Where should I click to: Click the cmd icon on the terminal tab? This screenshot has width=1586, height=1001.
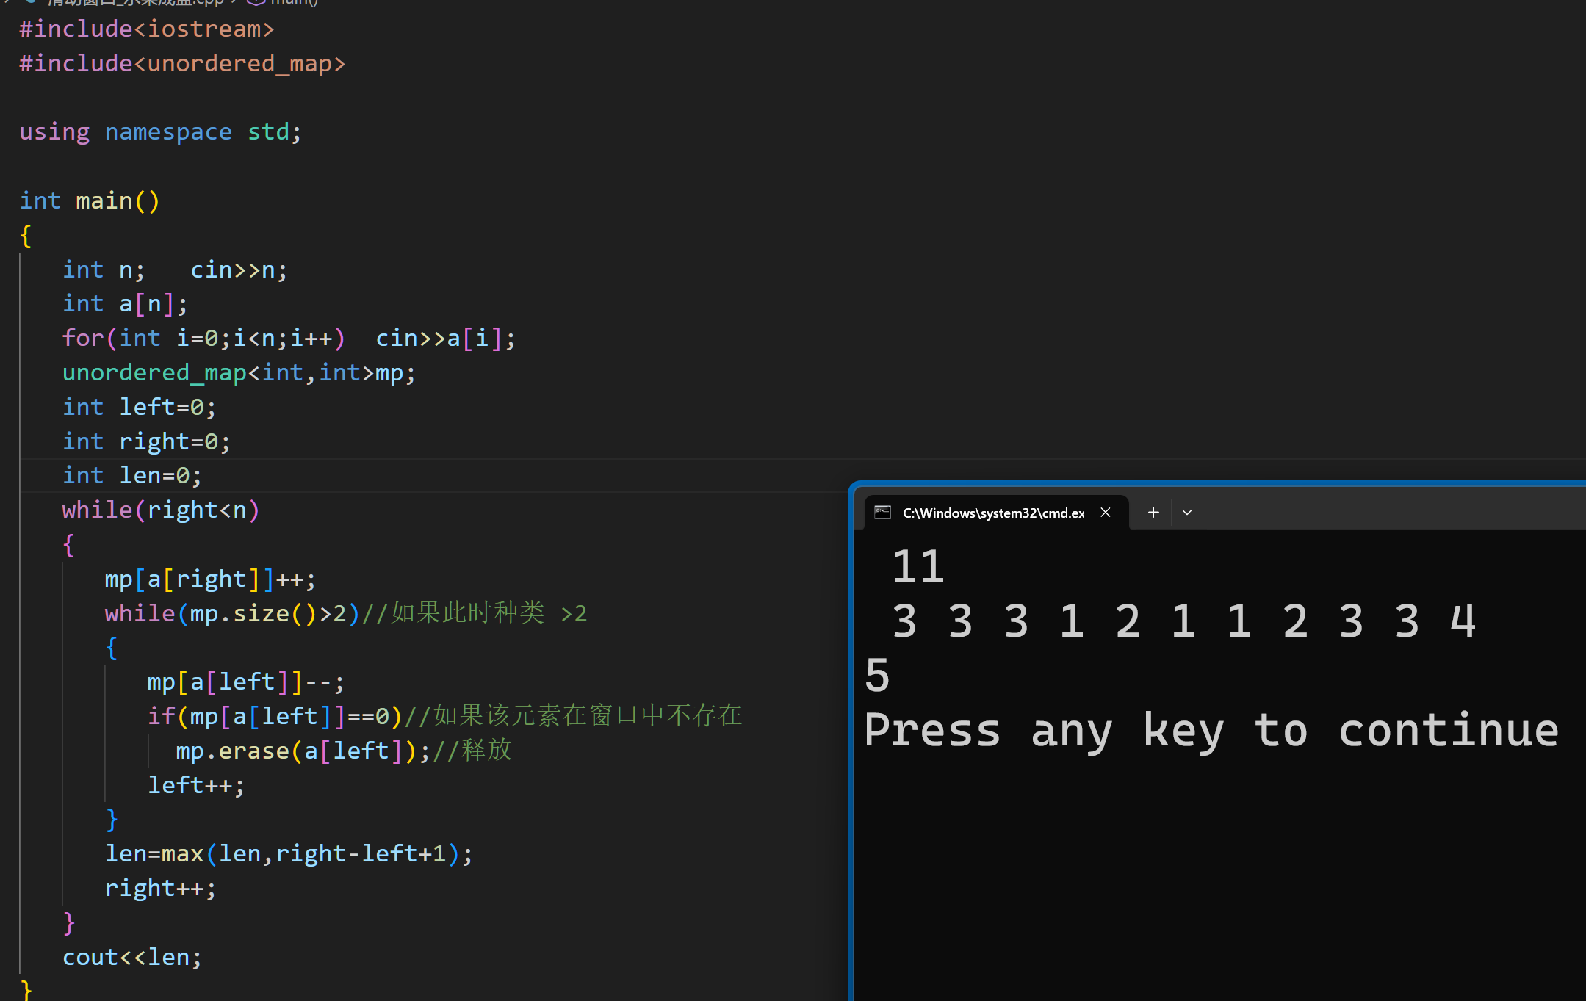[883, 513]
